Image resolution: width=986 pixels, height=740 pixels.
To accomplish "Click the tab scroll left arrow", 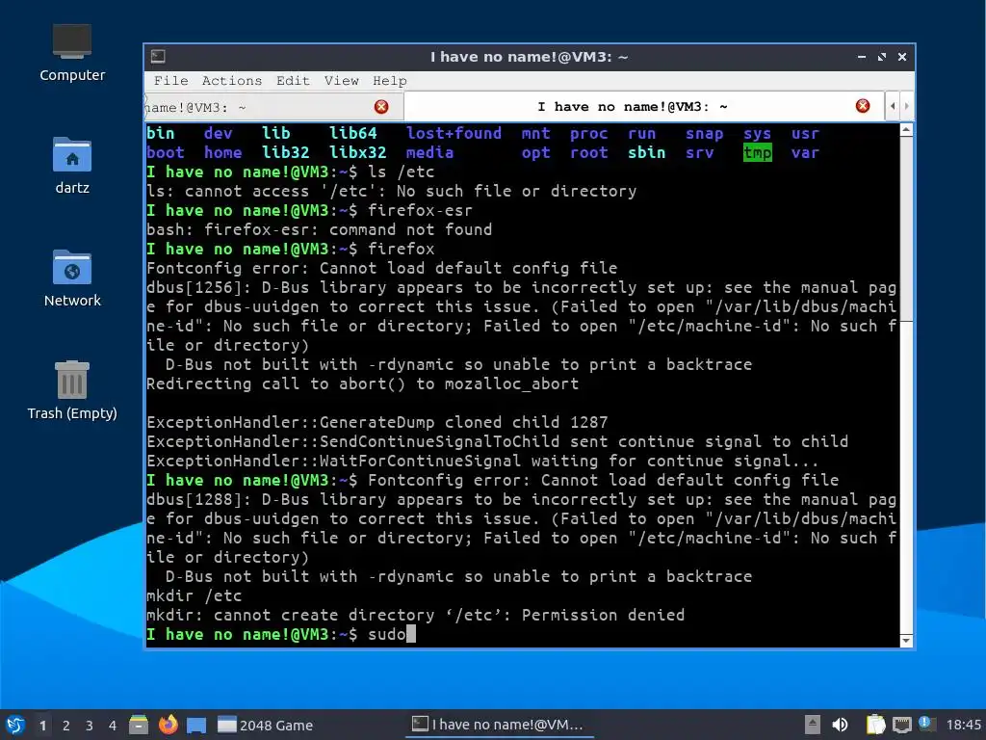I will (x=893, y=106).
